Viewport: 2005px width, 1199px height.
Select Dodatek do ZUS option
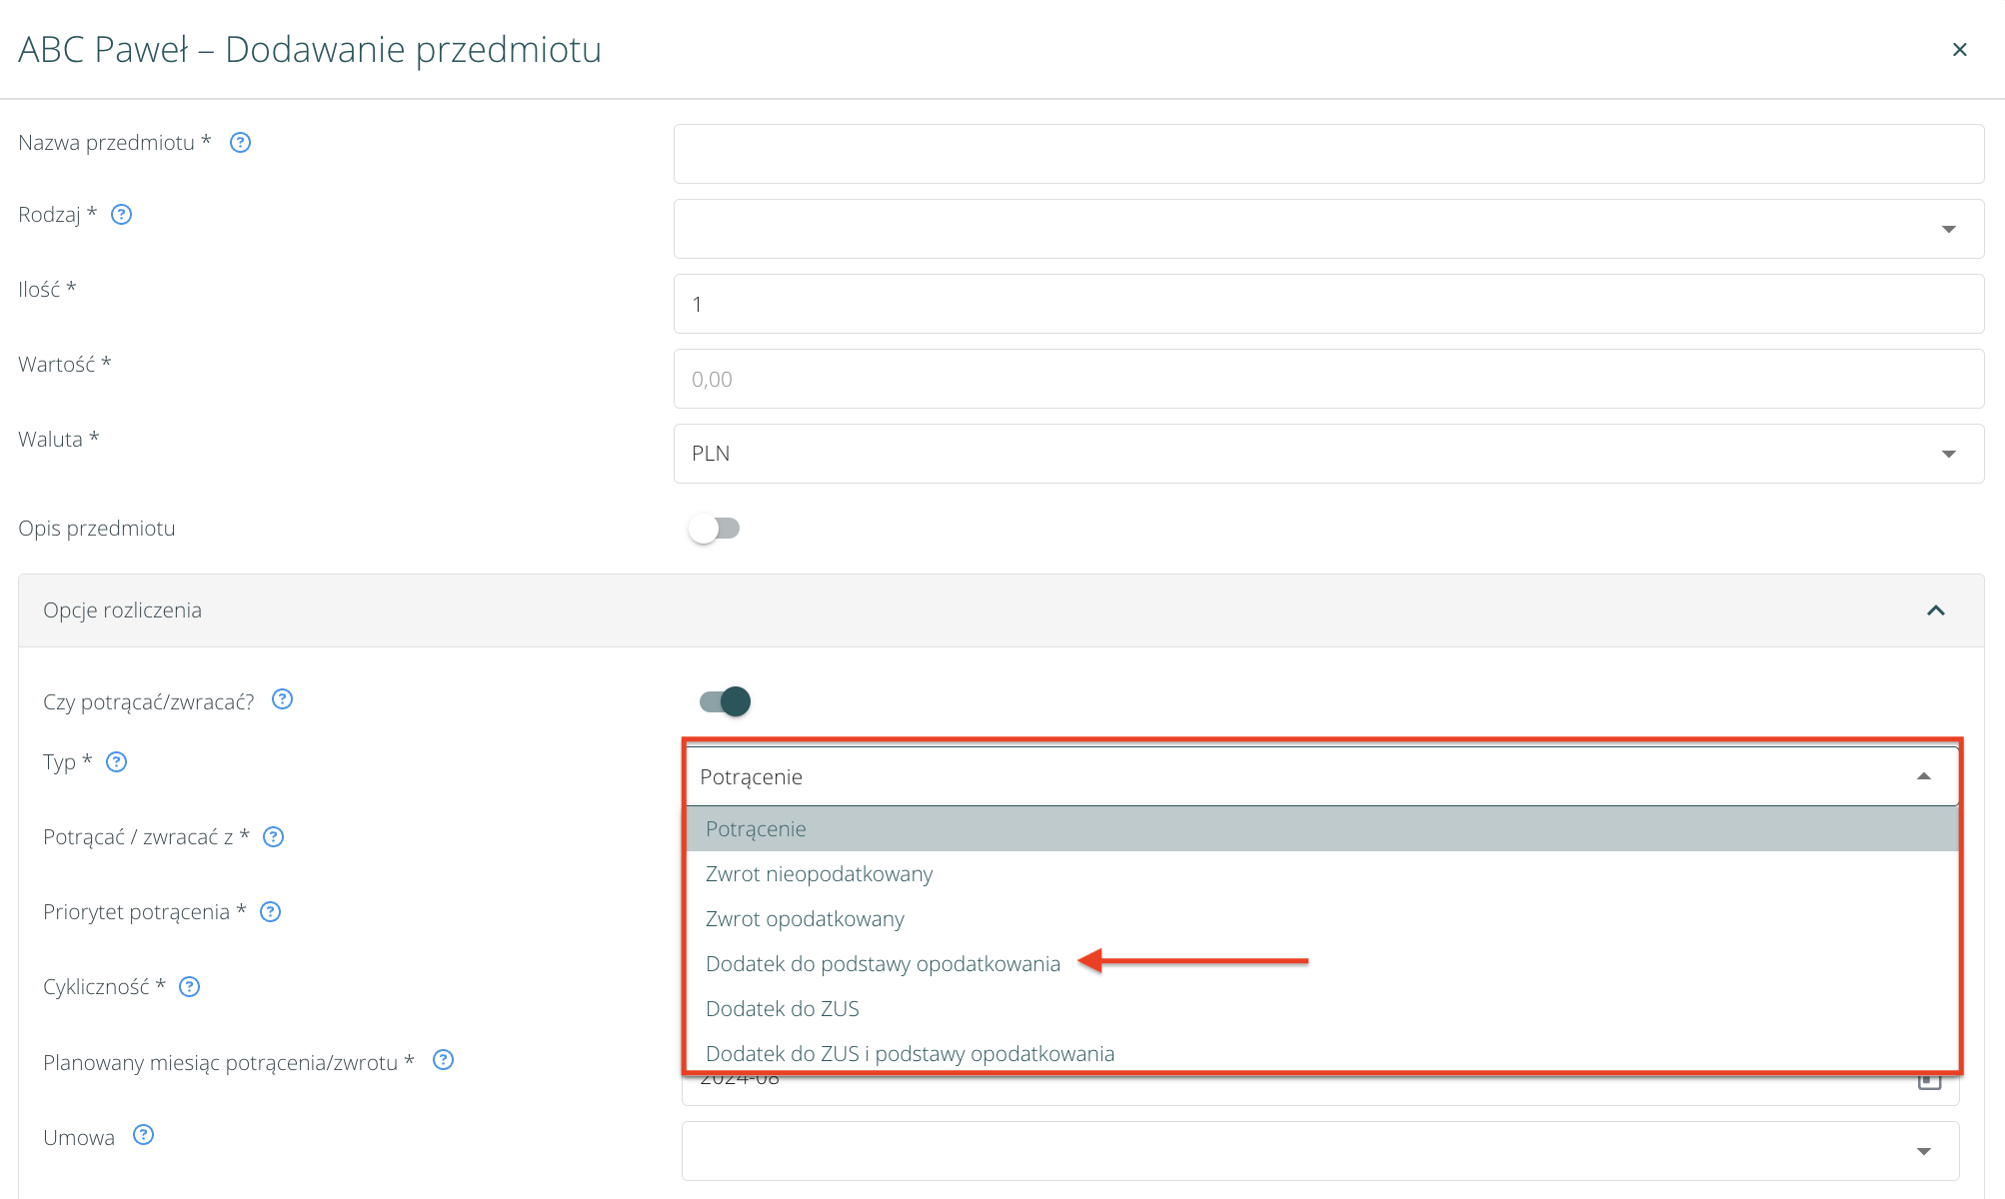[x=782, y=1009]
